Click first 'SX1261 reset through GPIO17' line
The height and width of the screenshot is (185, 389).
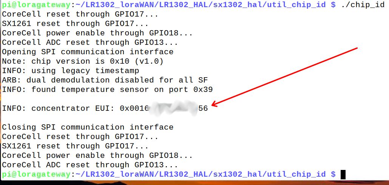pyautogui.click(x=75, y=24)
